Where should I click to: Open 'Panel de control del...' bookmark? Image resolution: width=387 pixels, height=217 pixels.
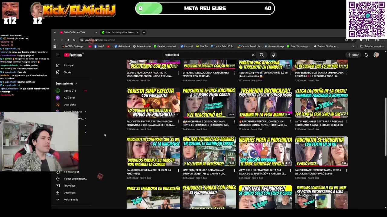[x=166, y=46]
